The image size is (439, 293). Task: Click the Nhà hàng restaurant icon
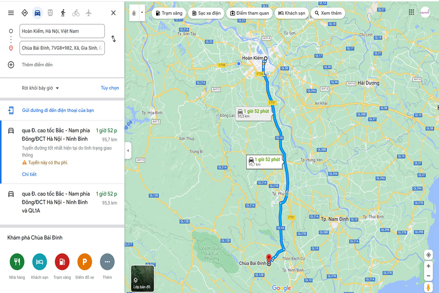[17, 262]
